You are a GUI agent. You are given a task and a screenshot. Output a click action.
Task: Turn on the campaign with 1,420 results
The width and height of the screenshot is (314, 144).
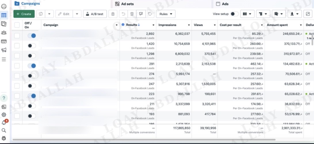coord(32,46)
